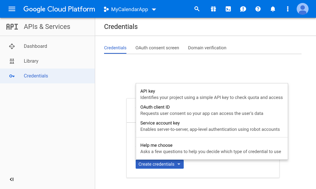Click the Create credentials button
316x189 pixels.
point(159,164)
